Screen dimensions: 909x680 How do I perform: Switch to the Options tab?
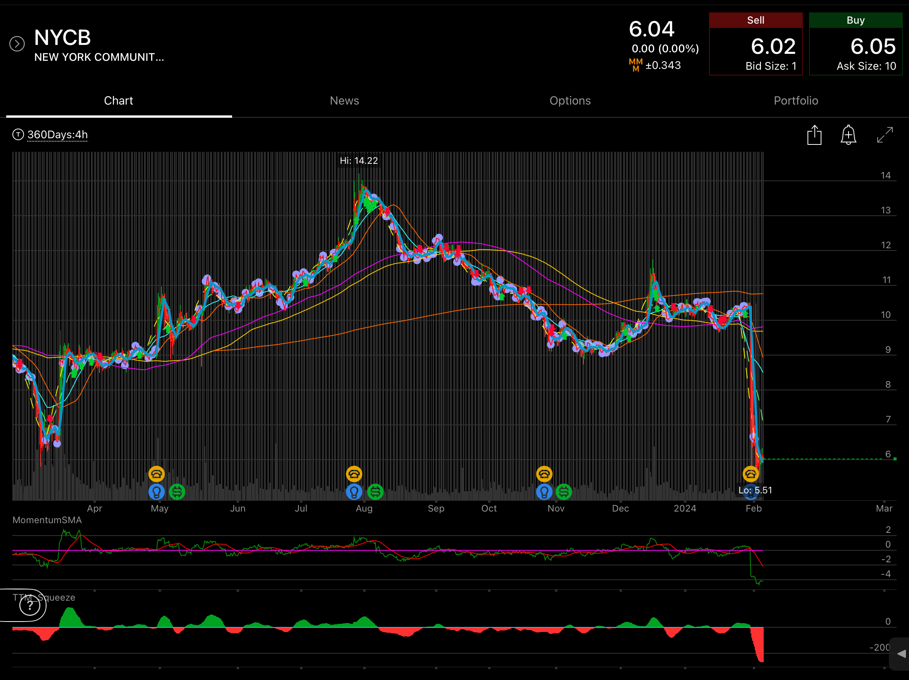(570, 101)
